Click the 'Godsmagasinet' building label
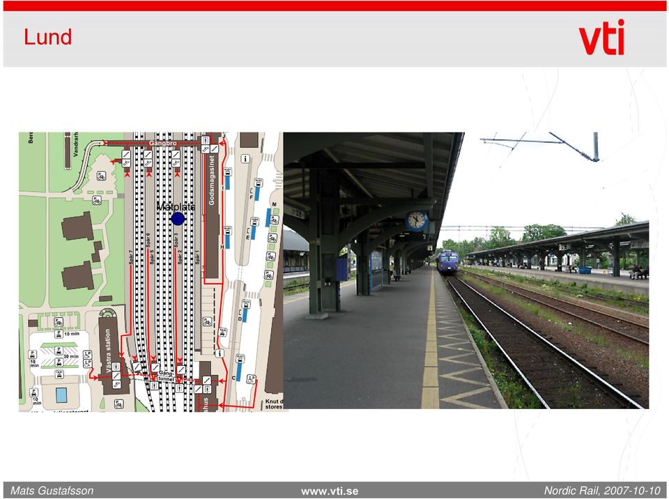 click(212, 180)
